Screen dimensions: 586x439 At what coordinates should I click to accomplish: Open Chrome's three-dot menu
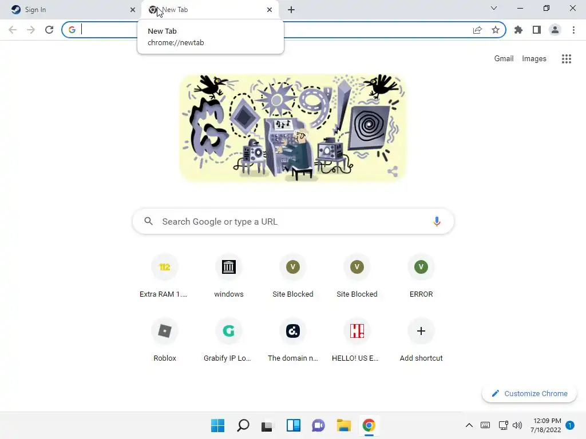[573, 30]
